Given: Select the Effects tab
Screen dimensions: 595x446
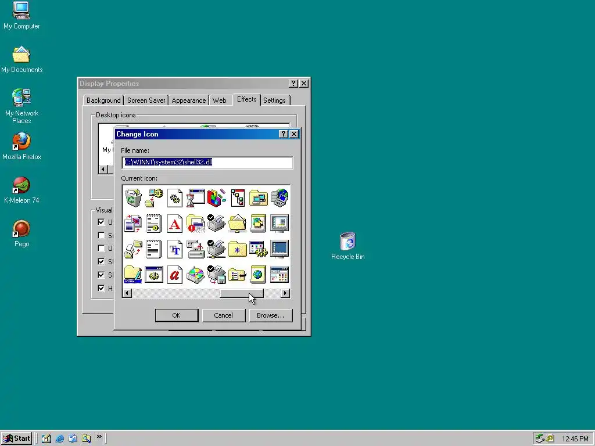Looking at the screenshot, I should (246, 99).
